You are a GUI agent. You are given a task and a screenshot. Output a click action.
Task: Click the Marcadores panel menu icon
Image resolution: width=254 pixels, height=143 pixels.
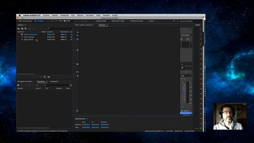[47, 81]
